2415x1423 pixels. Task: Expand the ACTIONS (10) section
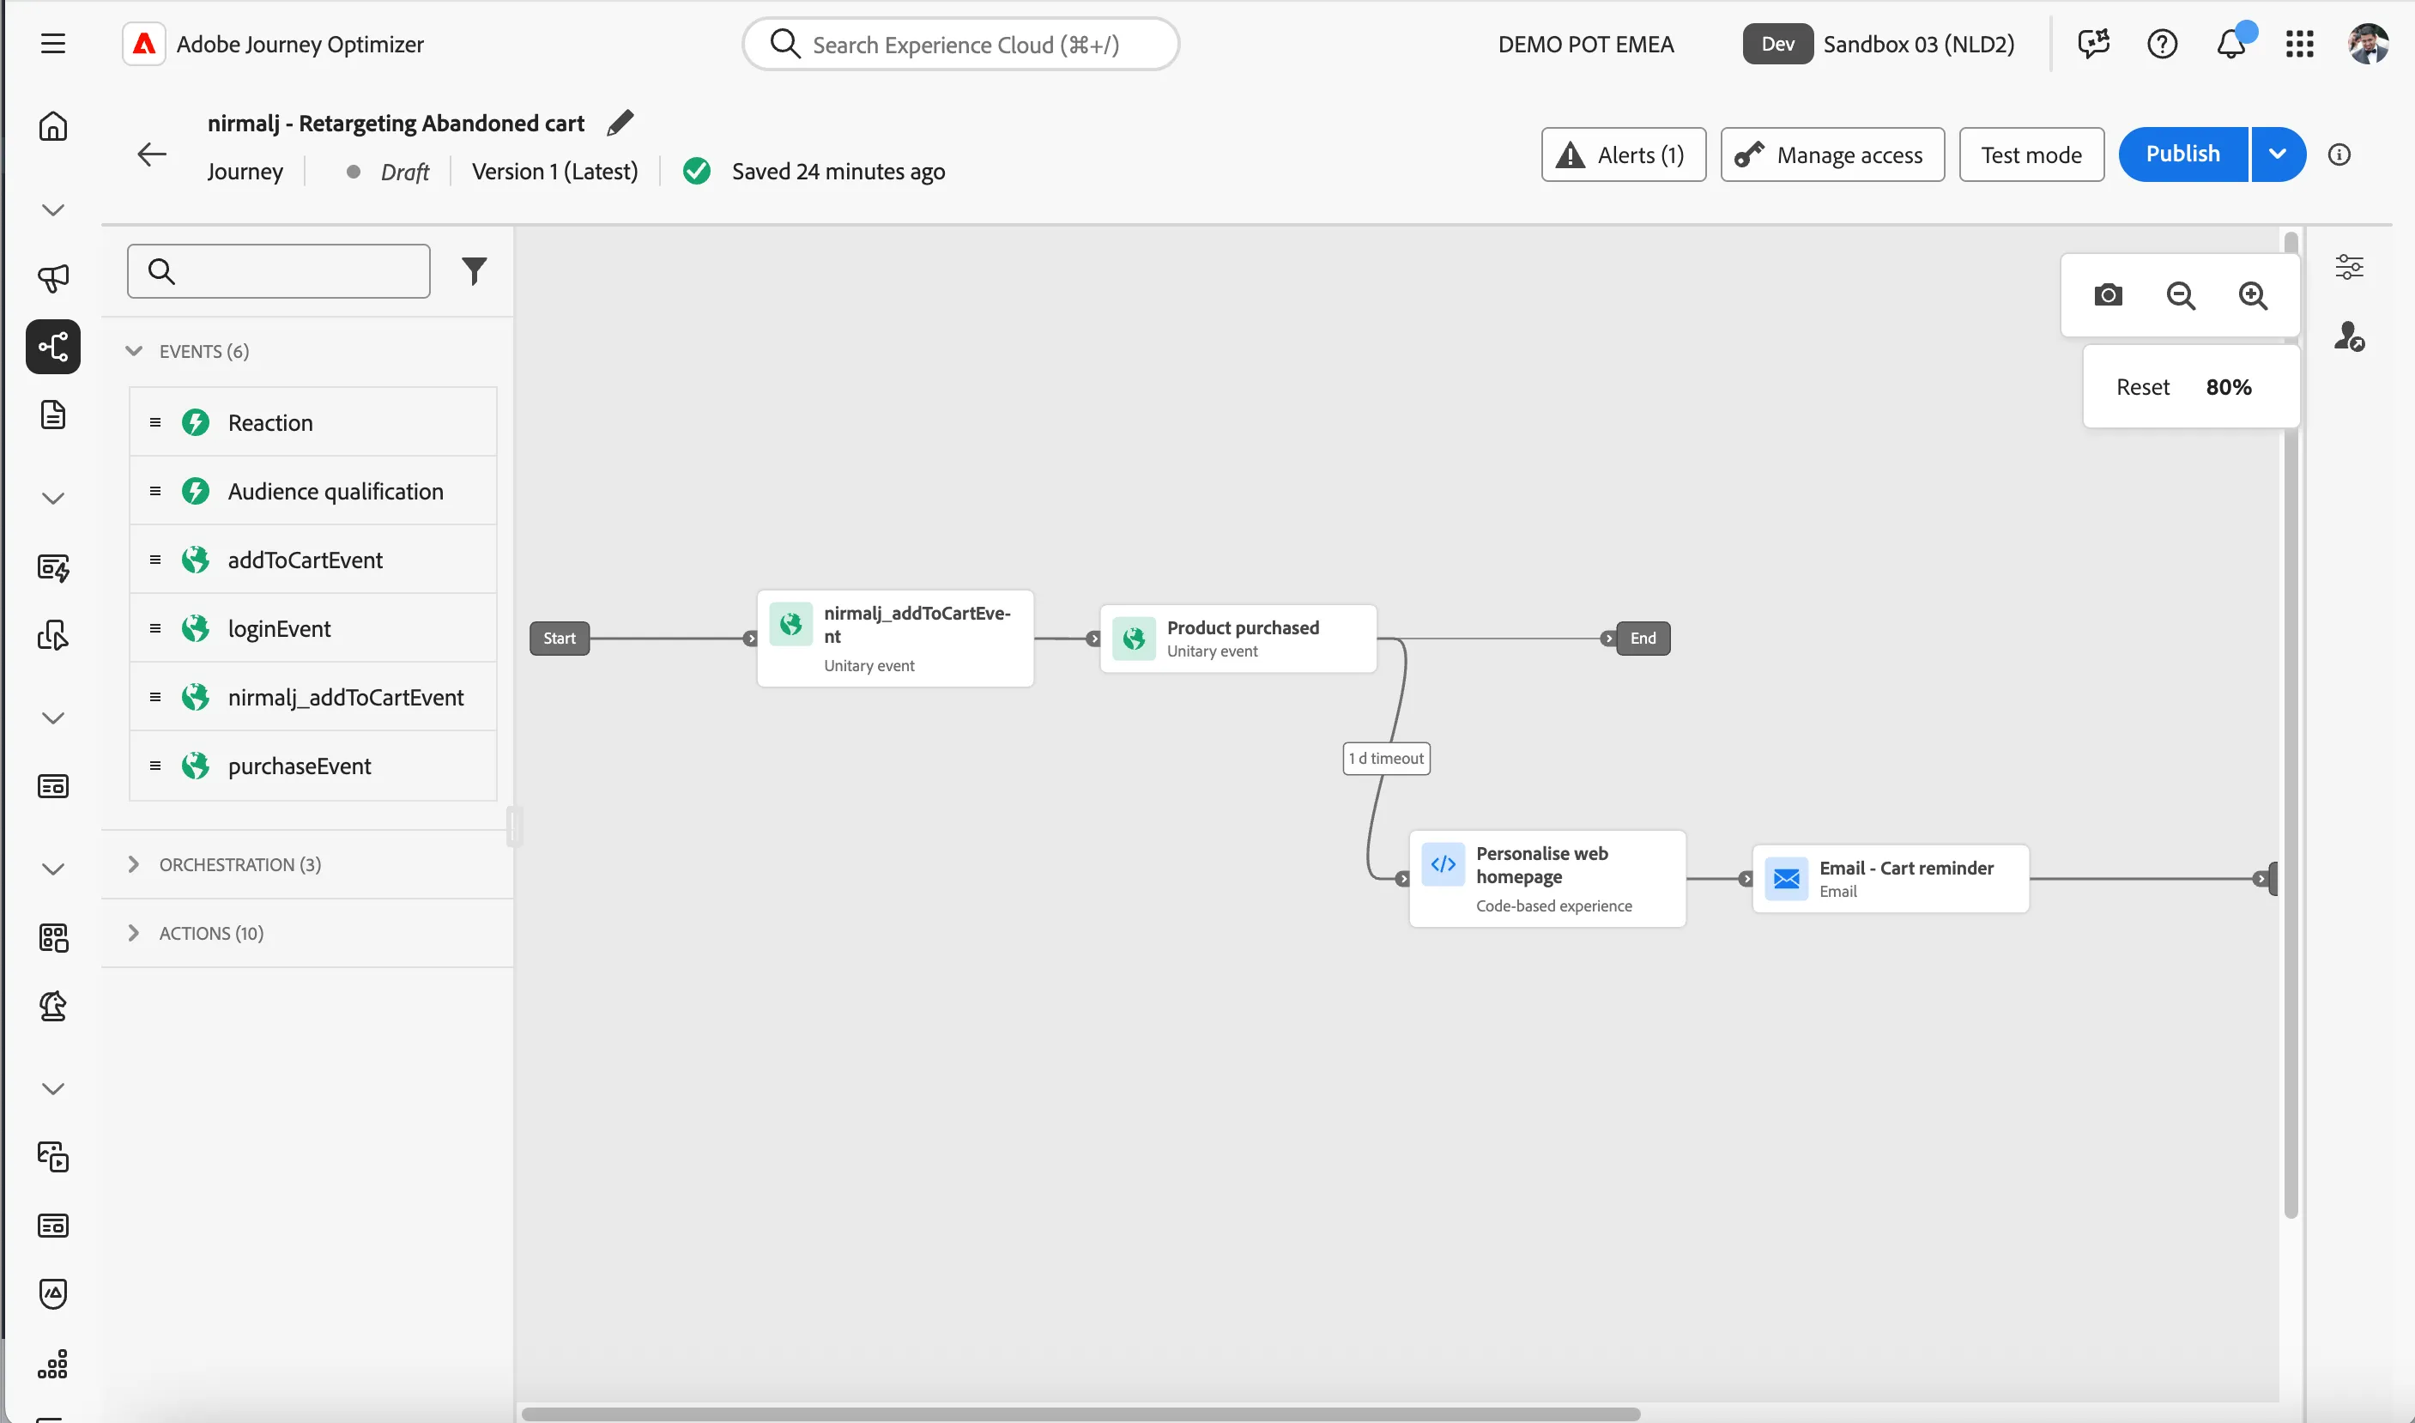point(133,933)
